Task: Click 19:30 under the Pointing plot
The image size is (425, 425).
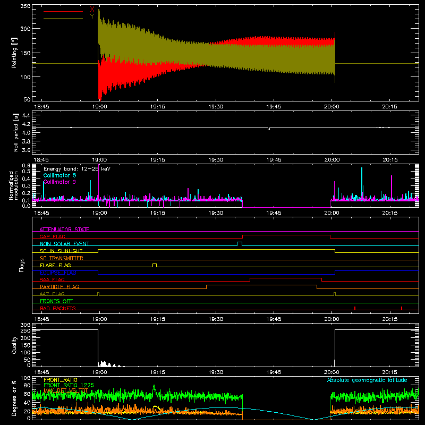Action: (x=216, y=107)
